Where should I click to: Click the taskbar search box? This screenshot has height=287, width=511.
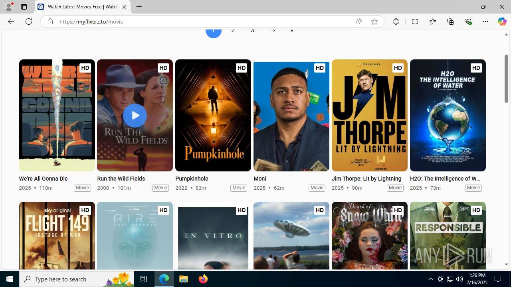point(77,279)
